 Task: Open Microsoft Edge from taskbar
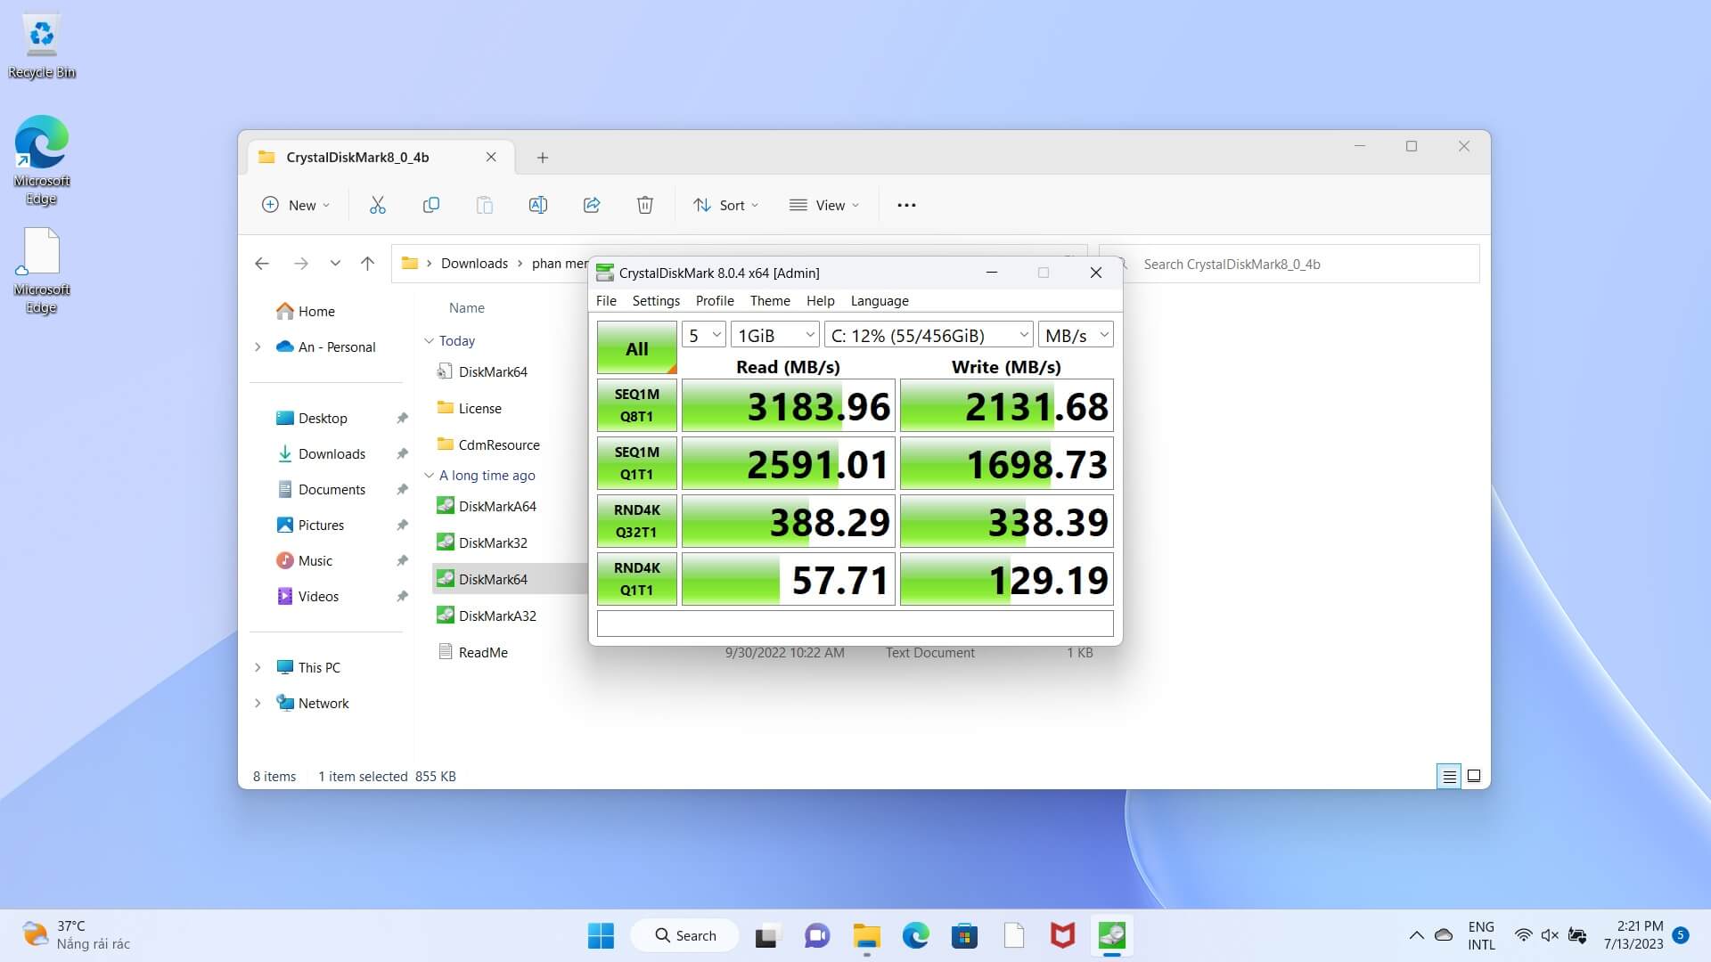click(915, 935)
